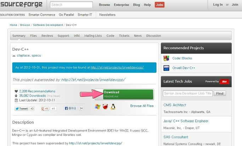Image resolution: width=242 pixels, height=146 pixels.
Task: Click Browse All Files link
Action: tap(142, 106)
